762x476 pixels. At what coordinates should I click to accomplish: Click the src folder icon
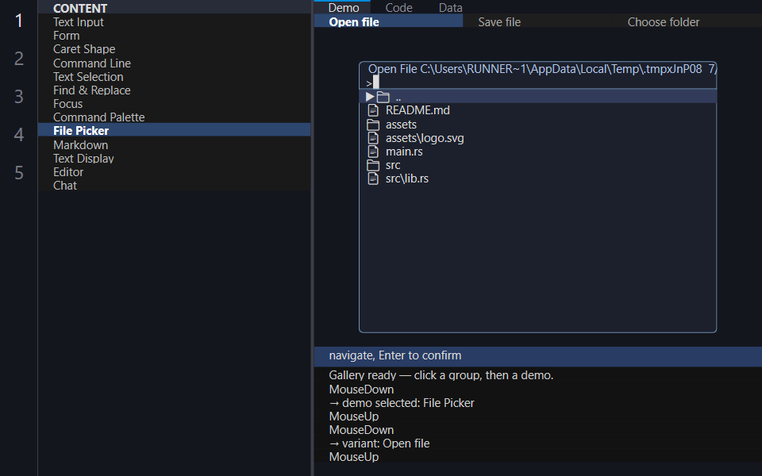(x=373, y=166)
